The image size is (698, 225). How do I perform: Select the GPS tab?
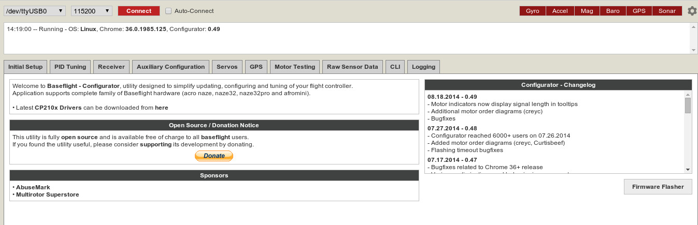point(256,67)
